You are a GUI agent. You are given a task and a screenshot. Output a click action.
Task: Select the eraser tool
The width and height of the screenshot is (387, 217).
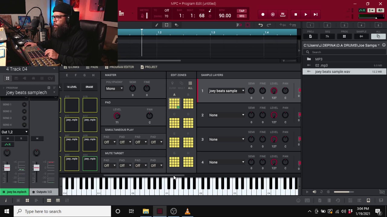tap(177, 25)
